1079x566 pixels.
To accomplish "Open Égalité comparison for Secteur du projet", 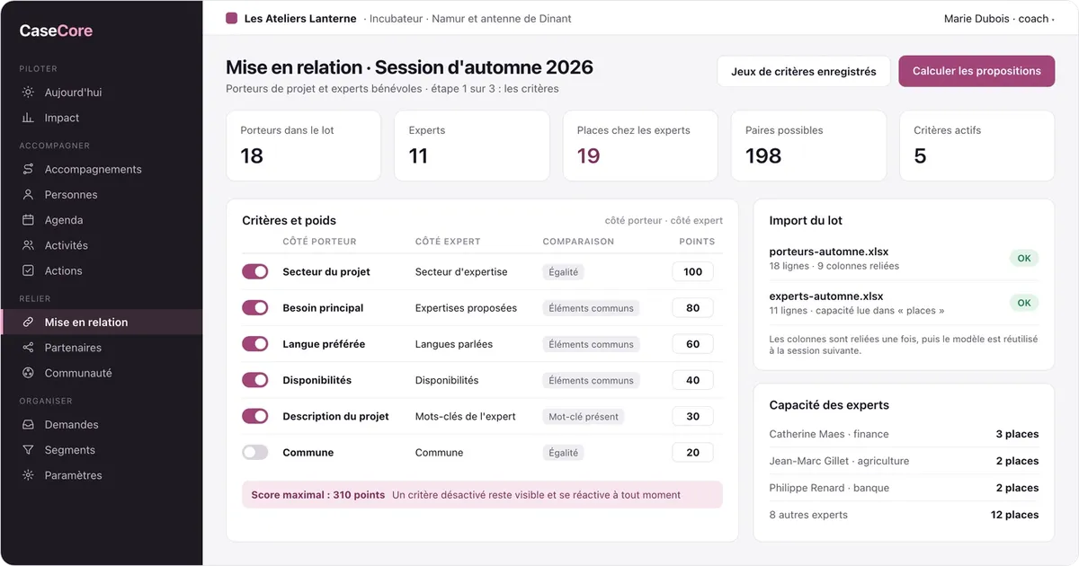I will click(x=564, y=271).
